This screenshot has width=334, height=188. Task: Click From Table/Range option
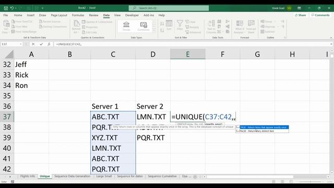point(24,31)
